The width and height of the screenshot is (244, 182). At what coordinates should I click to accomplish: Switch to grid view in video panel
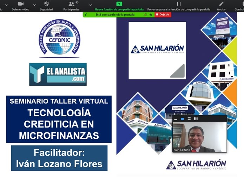[196, 119]
